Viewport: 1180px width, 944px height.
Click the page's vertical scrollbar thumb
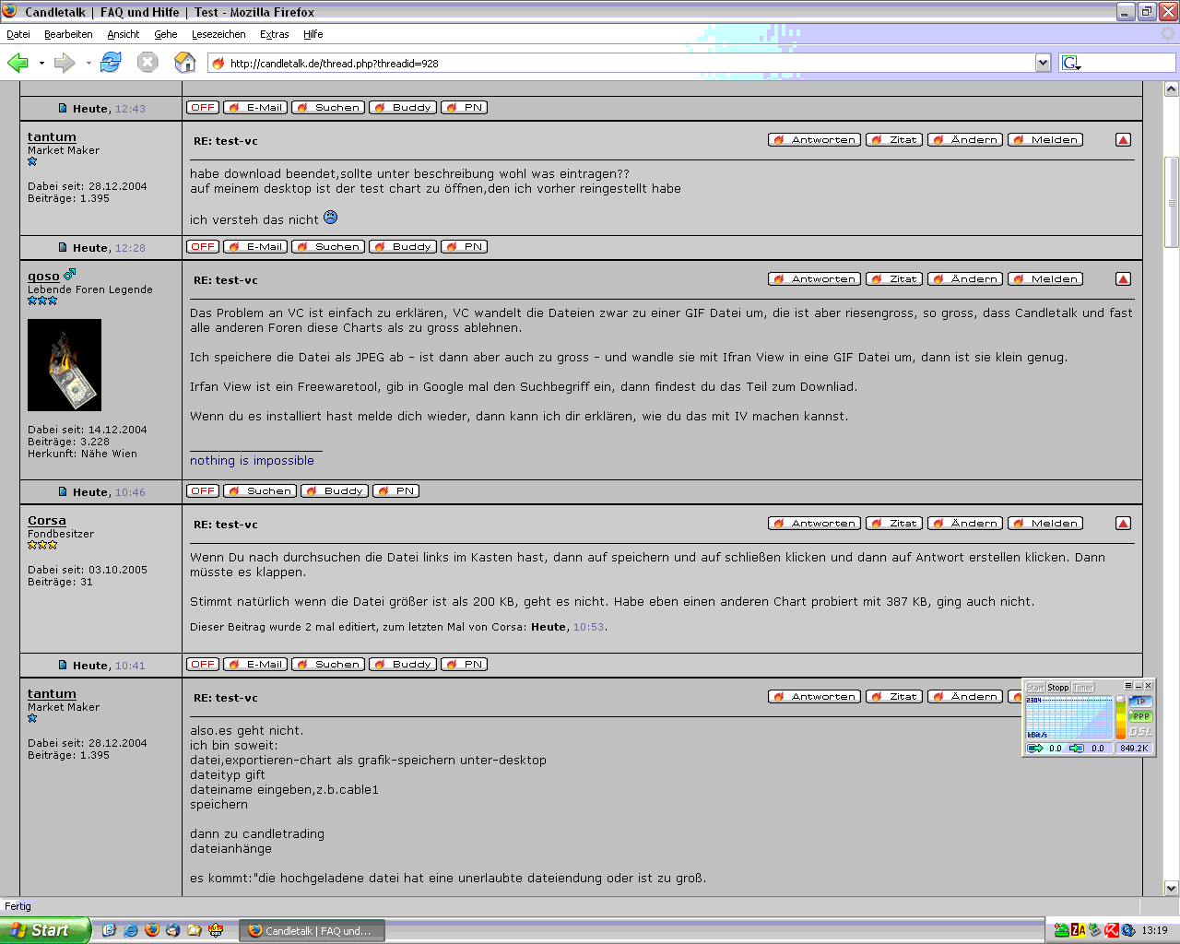(x=1172, y=202)
